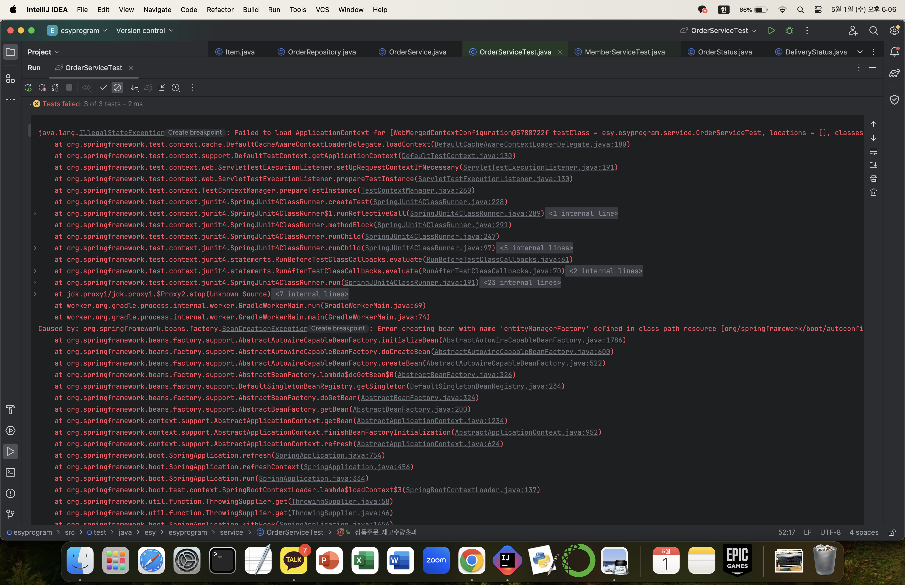Open the Gradle tool window icon
905x585 pixels.
click(x=894, y=73)
